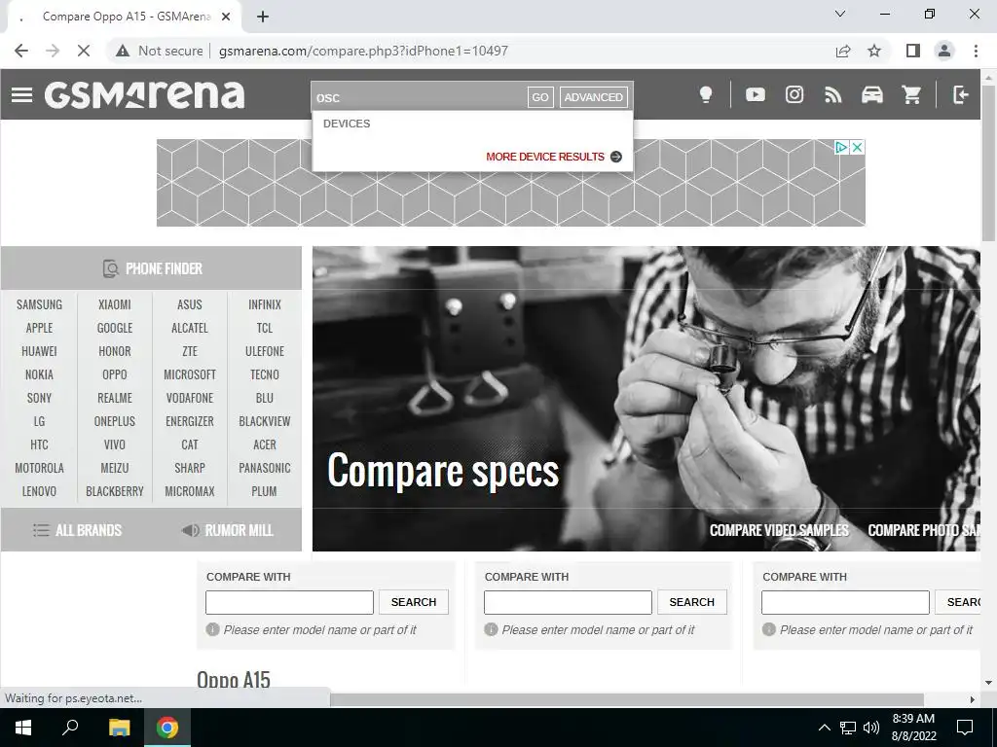Click second COMPARE WITH input field
997x747 pixels.
[568, 602]
